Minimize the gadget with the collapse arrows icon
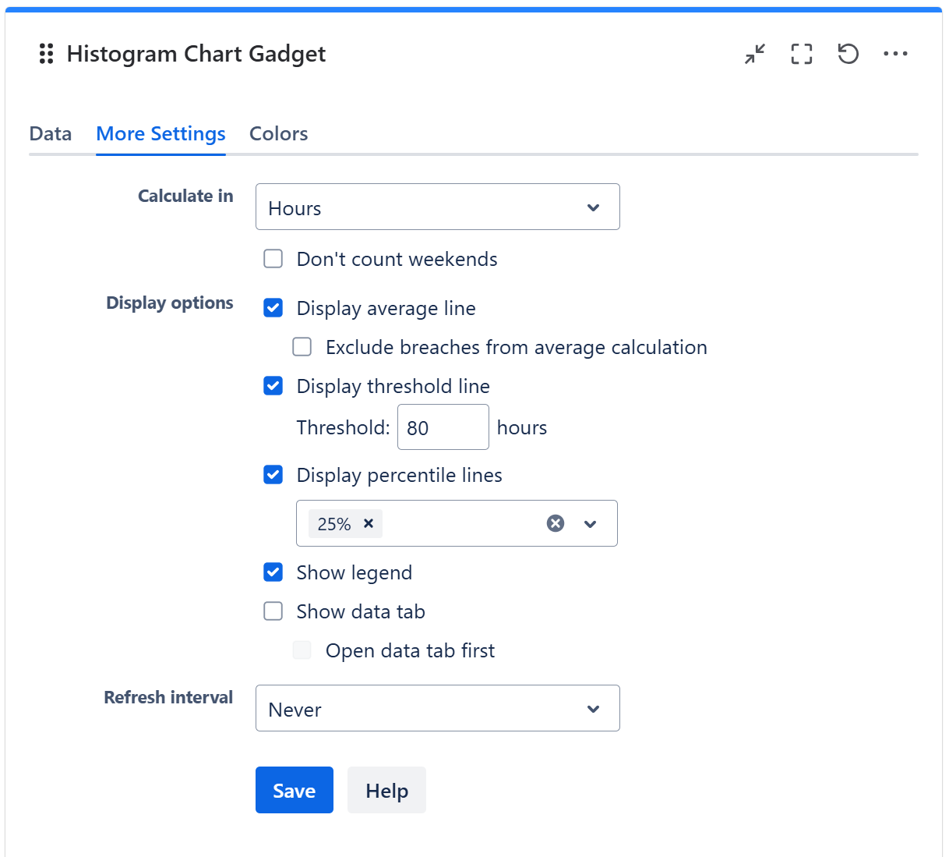 tap(754, 54)
